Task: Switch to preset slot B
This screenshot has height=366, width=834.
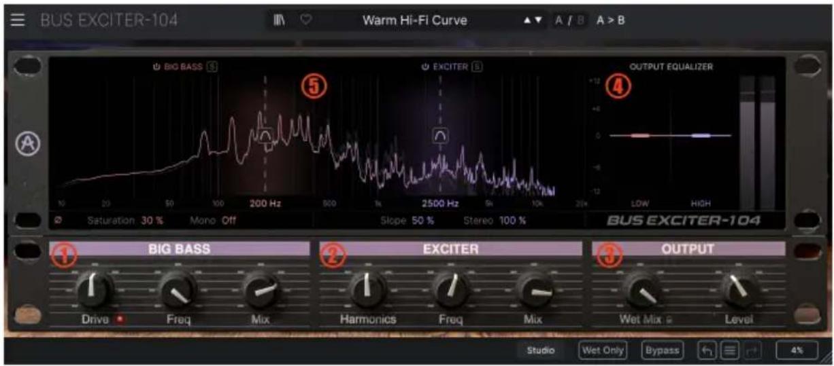Action: pyautogui.click(x=580, y=20)
